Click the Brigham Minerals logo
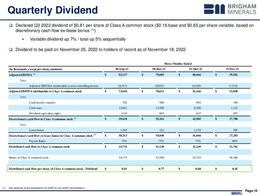 [230, 9]
